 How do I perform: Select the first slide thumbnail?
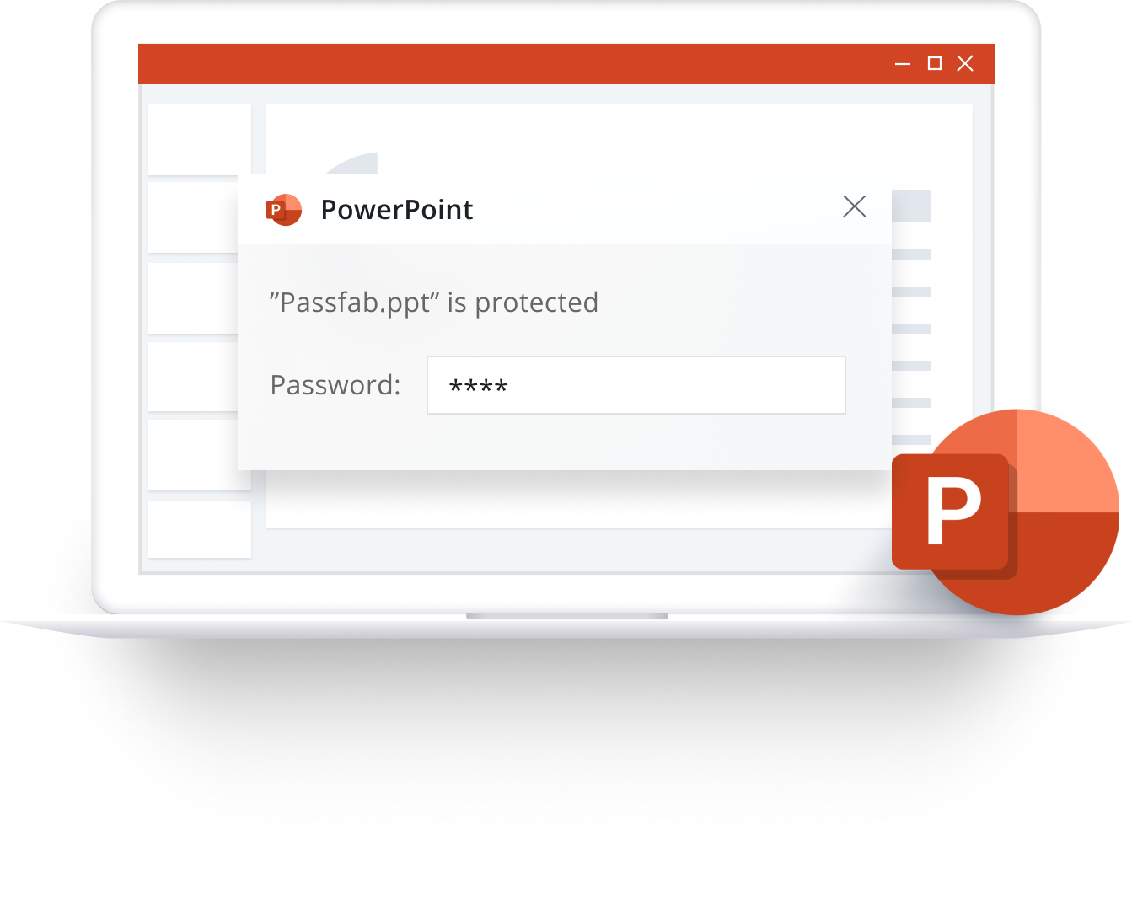click(200, 139)
